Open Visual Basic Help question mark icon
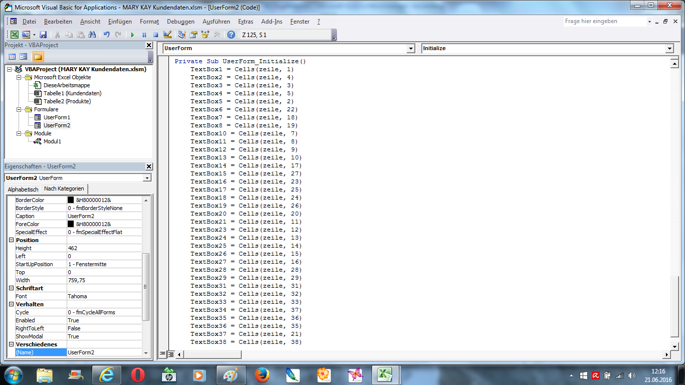The width and height of the screenshot is (685, 385). (231, 35)
